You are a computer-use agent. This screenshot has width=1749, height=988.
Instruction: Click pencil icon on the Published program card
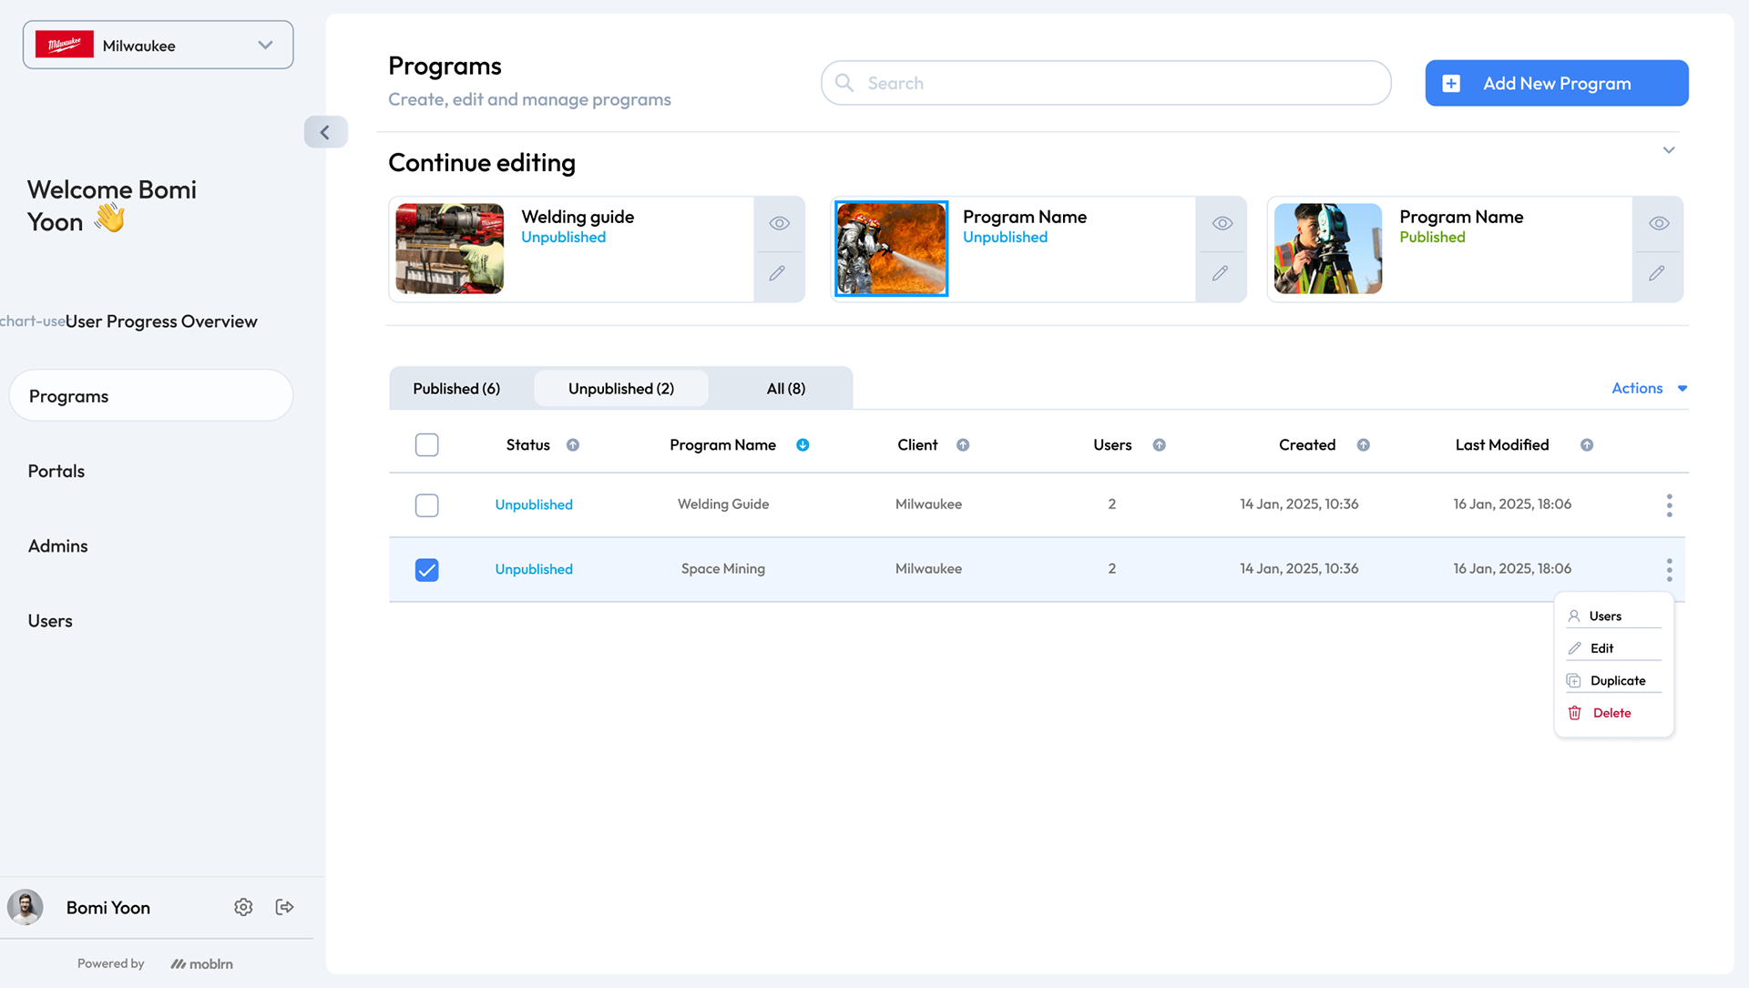1657,273
